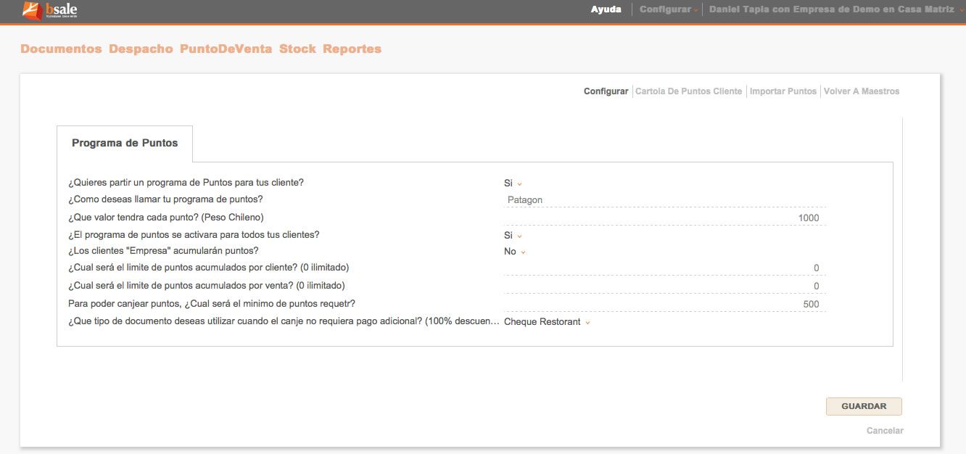Open the Reportes menu

(x=352, y=49)
